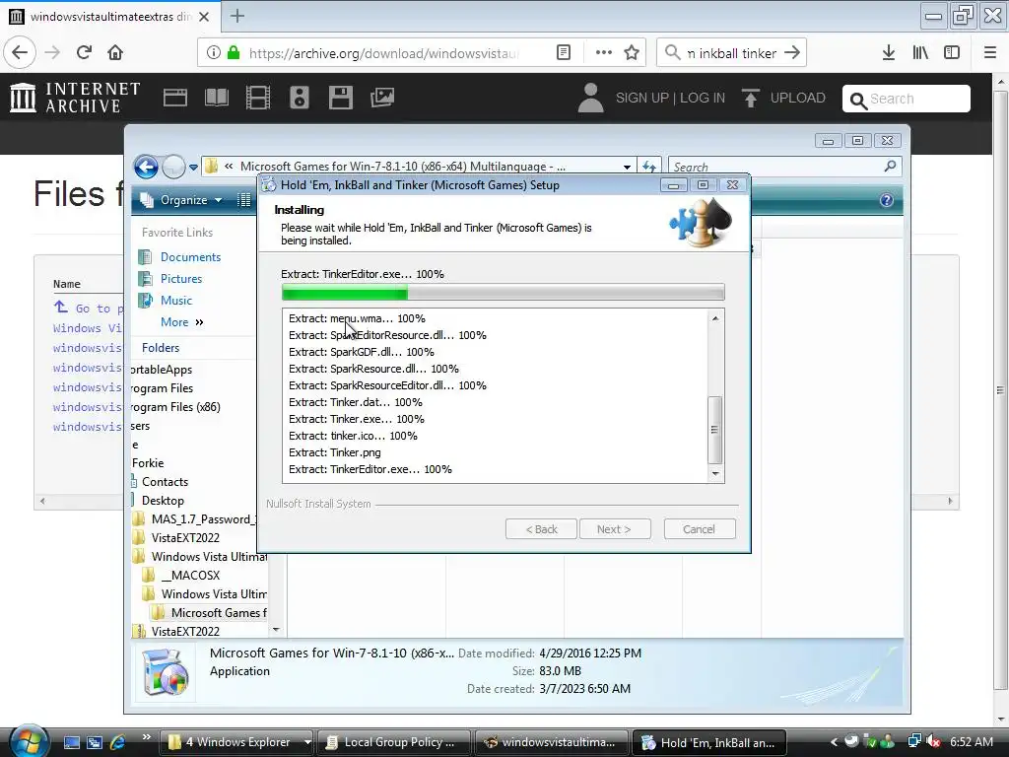Select Desktop folder in tree
This screenshot has width=1009, height=757.
coord(163,501)
